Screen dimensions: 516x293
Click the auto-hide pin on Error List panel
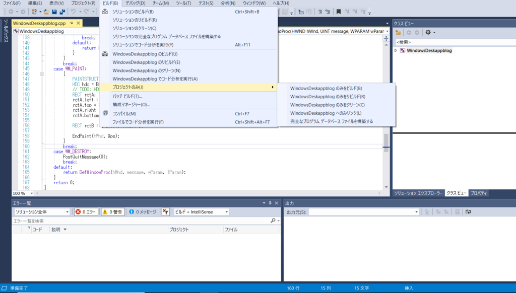point(270,203)
